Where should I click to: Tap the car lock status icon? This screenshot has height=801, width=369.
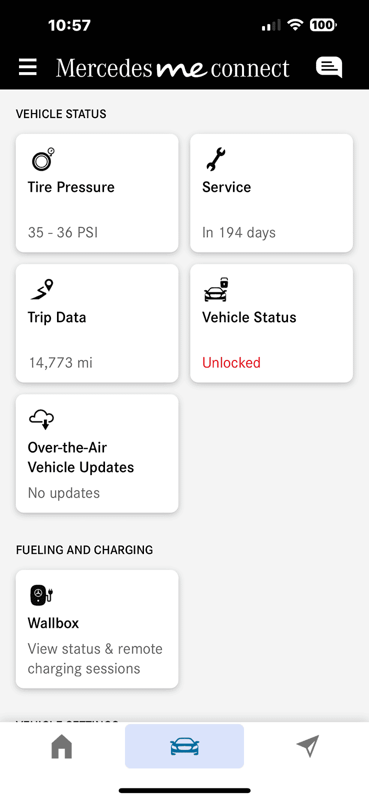(216, 290)
